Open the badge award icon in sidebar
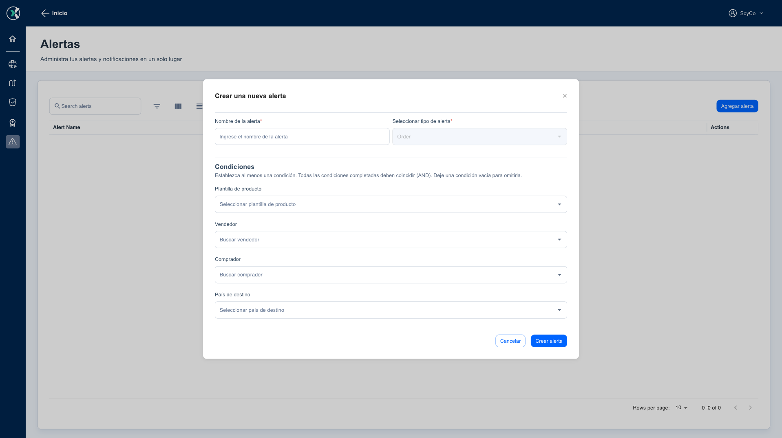Image resolution: width=782 pixels, height=438 pixels. 13,123
